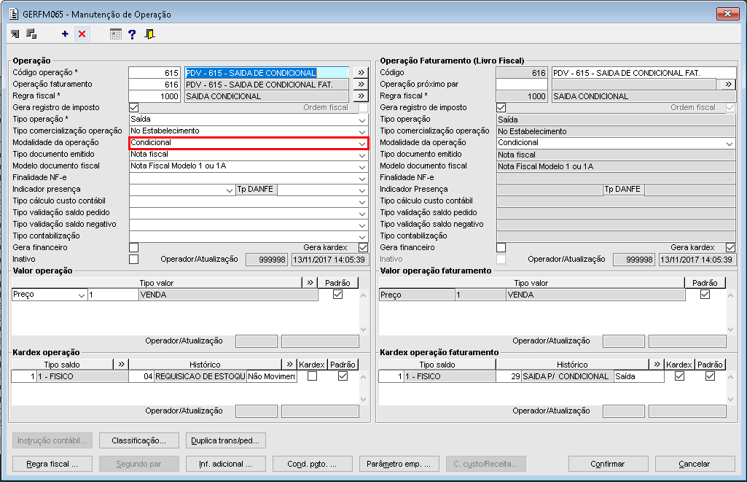The width and height of the screenshot is (747, 482).
Task: Expand Tipo cálculo custo contábil dropdown
Action: coord(362,201)
